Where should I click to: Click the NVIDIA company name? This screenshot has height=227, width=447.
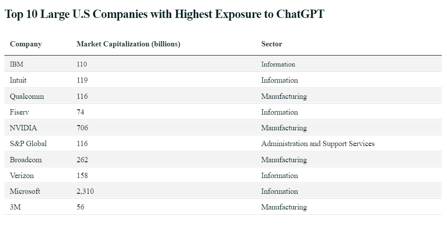click(23, 128)
